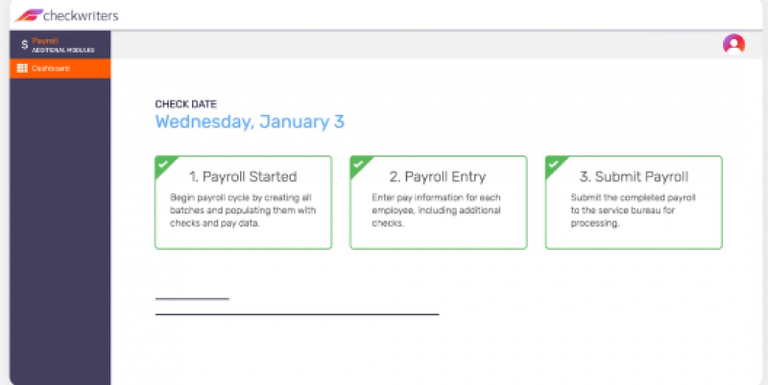Click the dollar sign Payroll icon
Image resolution: width=768 pixels, height=385 pixels.
24,44
